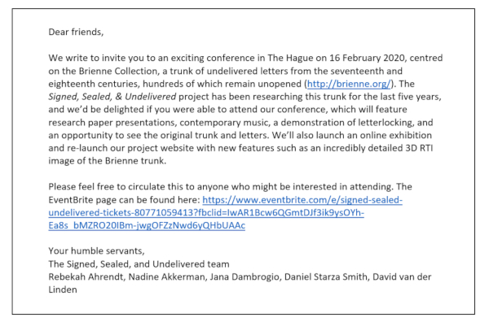Click 'image of the Brienne trunk.' line
The height and width of the screenshot is (322, 489).
click(108, 161)
